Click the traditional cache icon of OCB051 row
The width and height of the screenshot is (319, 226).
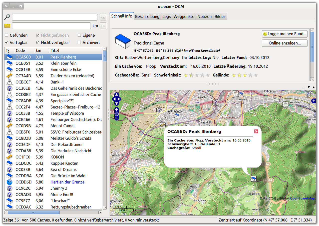(9, 63)
